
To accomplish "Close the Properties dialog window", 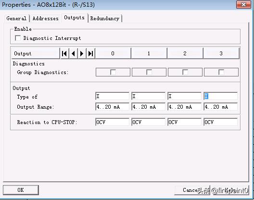I will (x=243, y=4).
